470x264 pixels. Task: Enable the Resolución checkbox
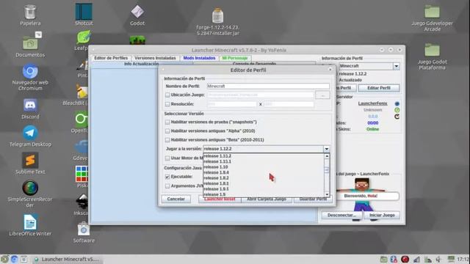[x=167, y=104]
